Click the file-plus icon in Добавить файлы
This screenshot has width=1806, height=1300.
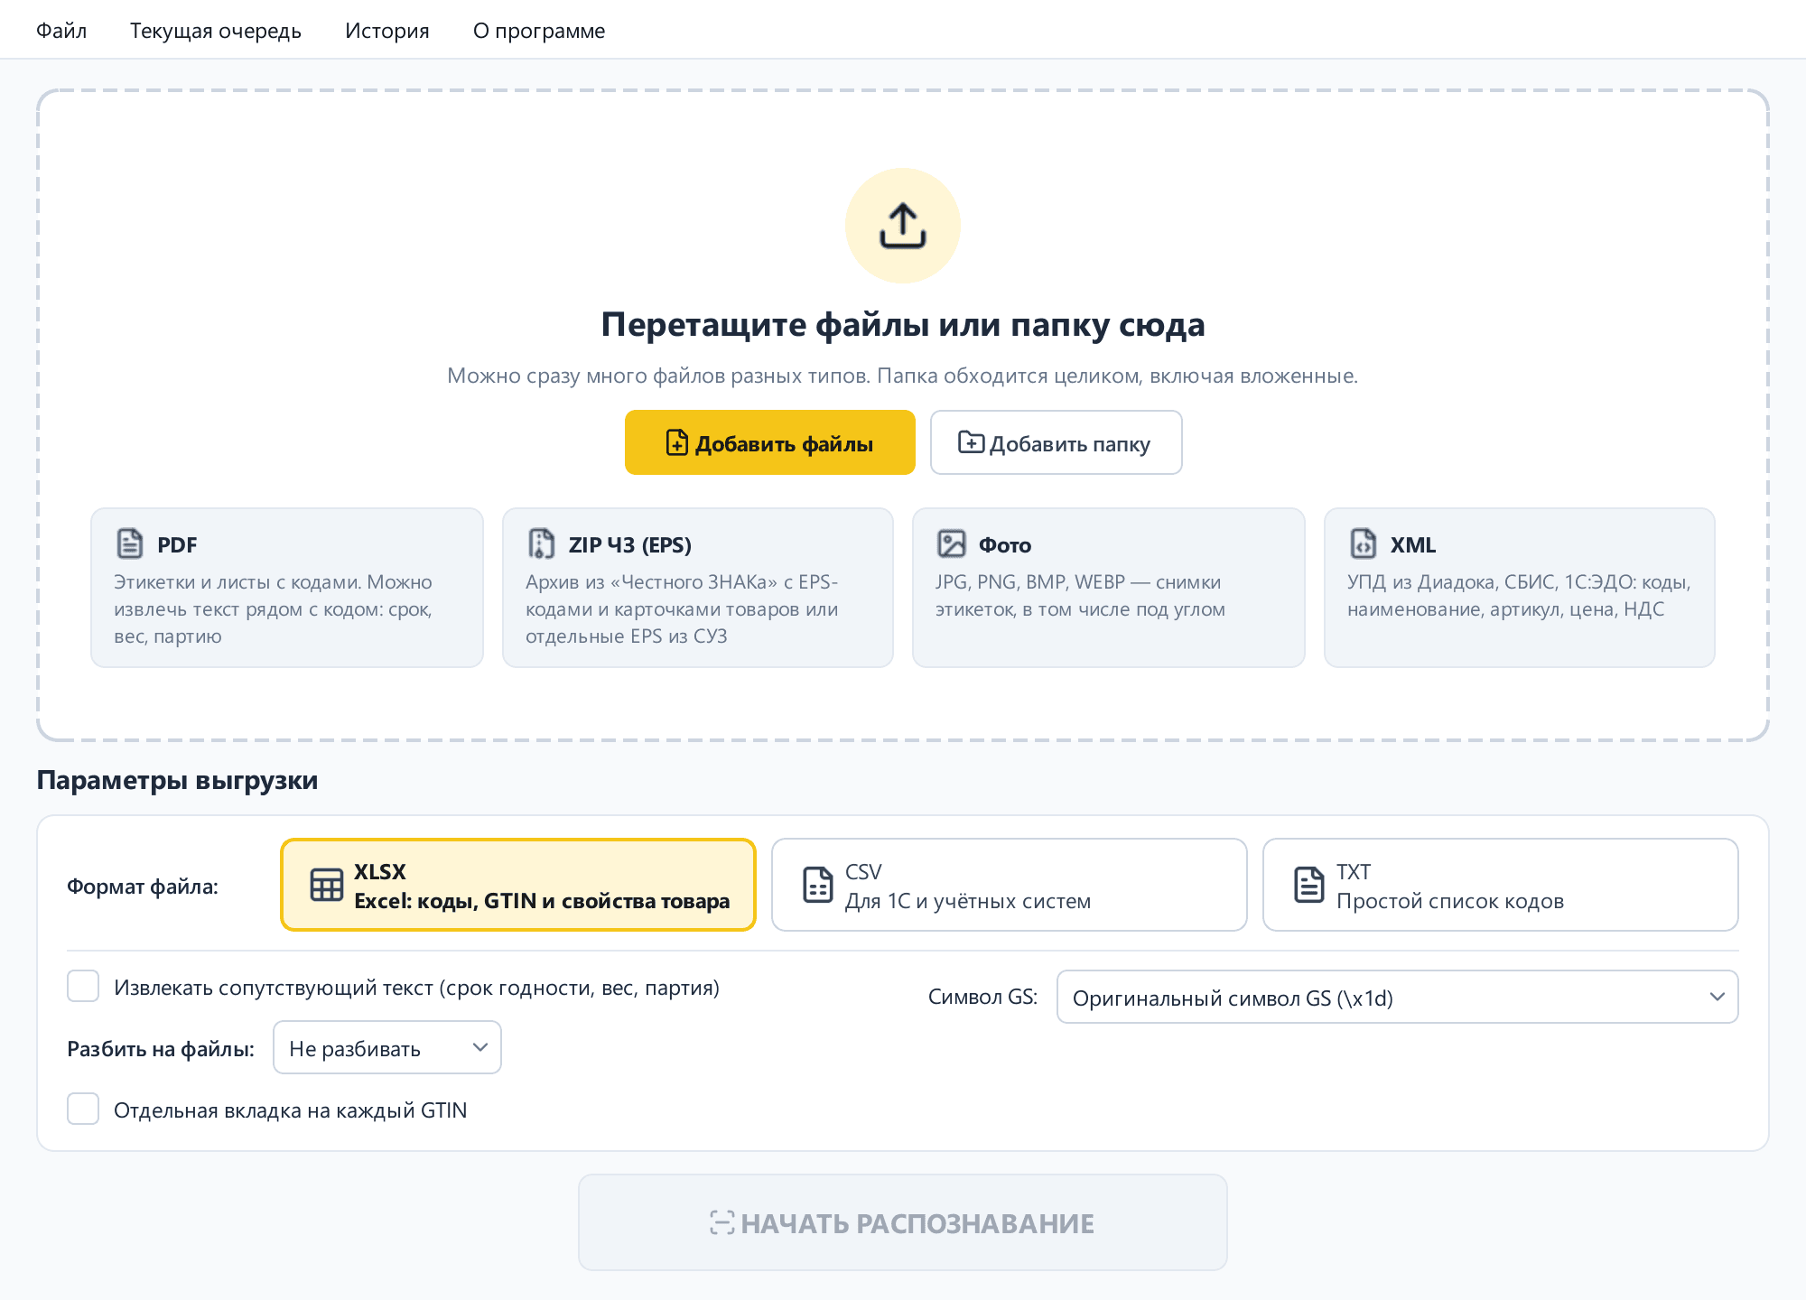[x=677, y=442]
